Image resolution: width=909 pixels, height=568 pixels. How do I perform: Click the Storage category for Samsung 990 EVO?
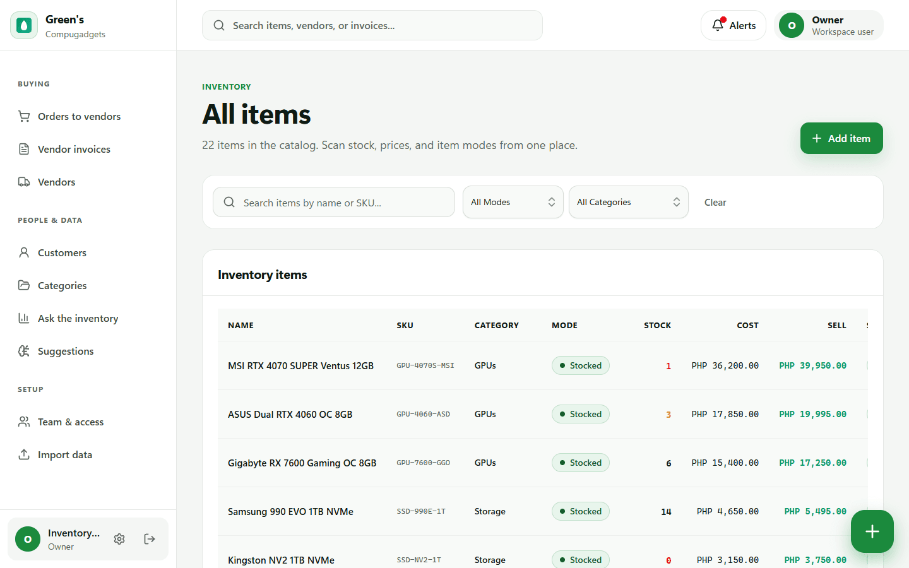click(490, 511)
